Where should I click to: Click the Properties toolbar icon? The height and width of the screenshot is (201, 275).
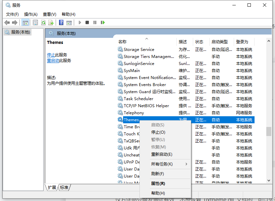click(x=35, y=22)
